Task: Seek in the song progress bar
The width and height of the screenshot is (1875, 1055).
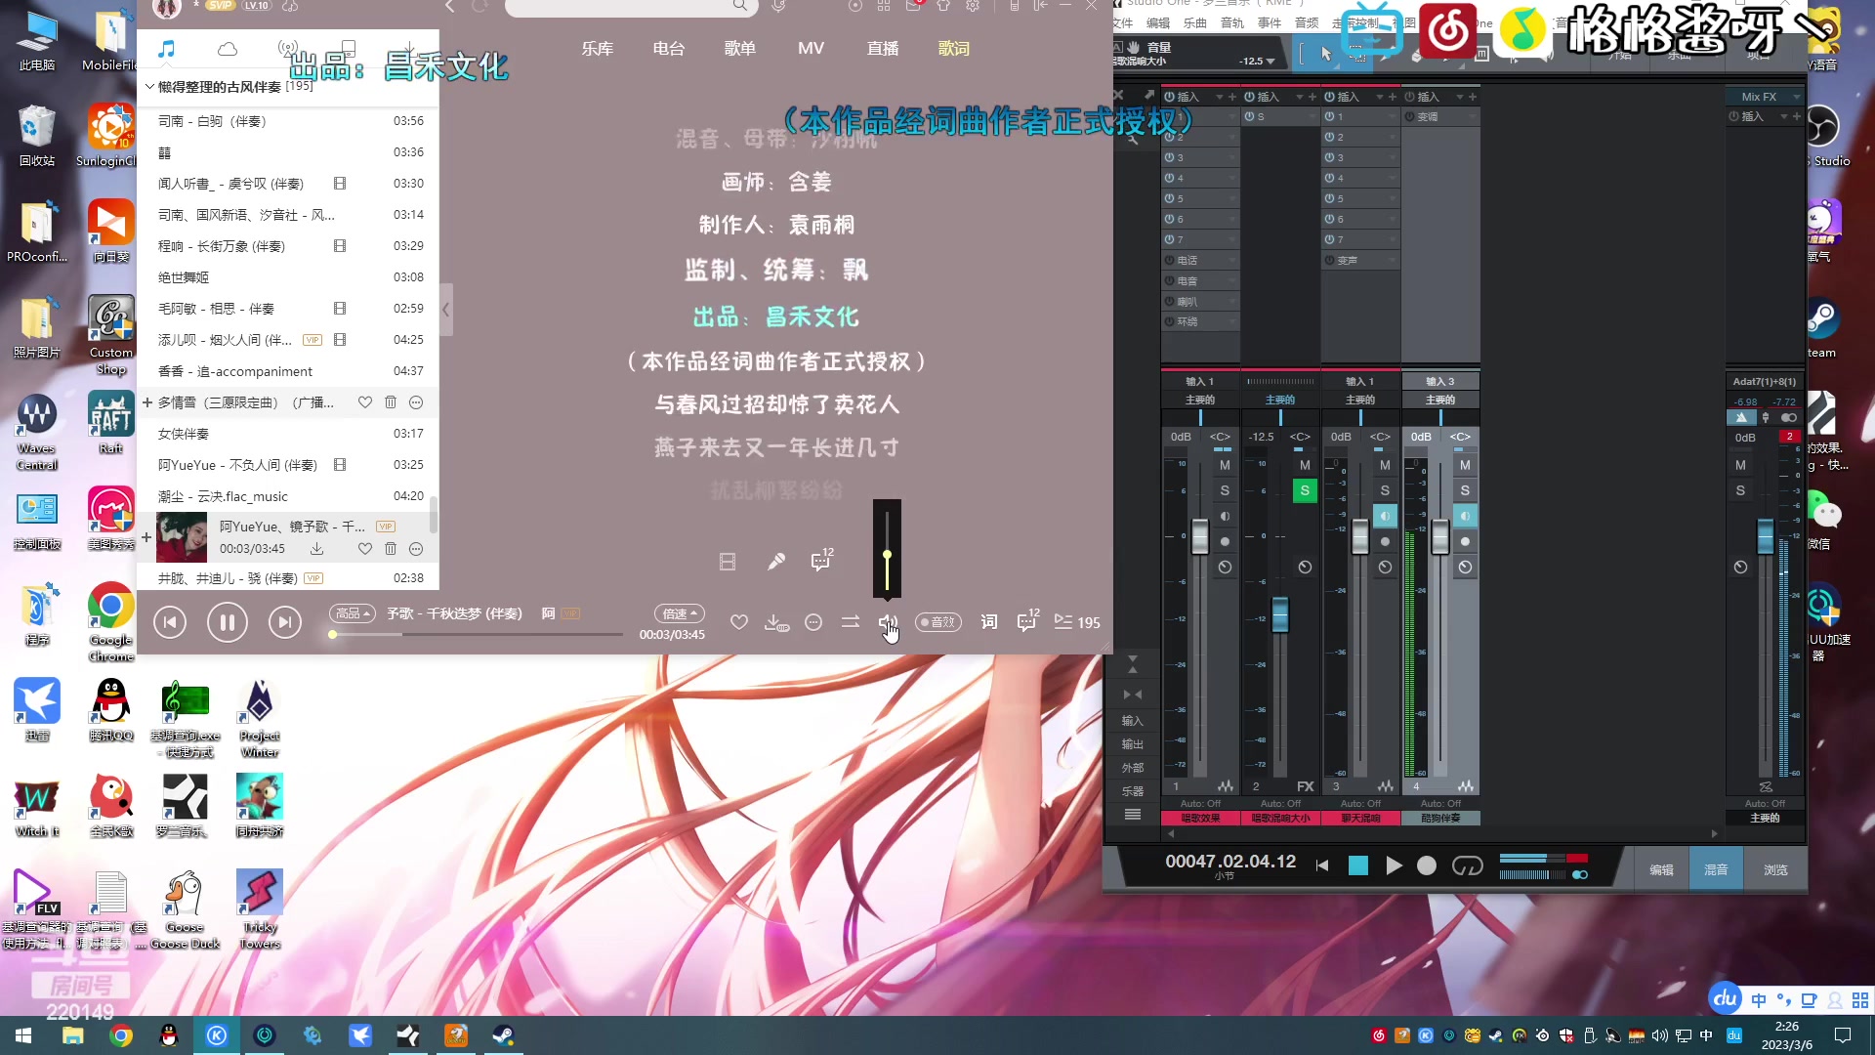Action: pos(477,634)
